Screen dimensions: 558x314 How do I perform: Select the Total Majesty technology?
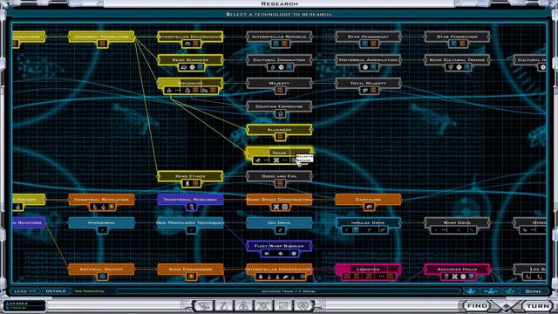pyautogui.click(x=368, y=83)
